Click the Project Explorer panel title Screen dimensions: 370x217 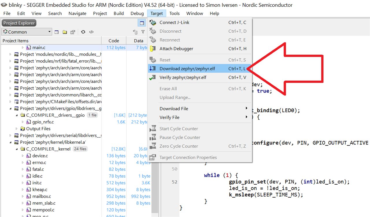(x=19, y=23)
